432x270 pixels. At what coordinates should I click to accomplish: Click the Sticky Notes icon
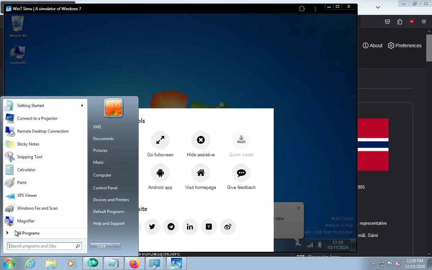click(x=9, y=144)
